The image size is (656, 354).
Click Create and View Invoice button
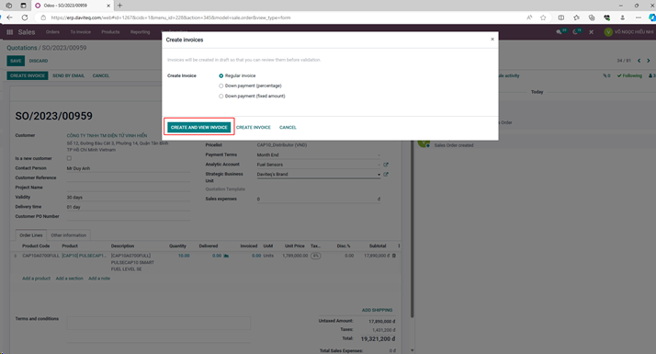[x=198, y=128]
